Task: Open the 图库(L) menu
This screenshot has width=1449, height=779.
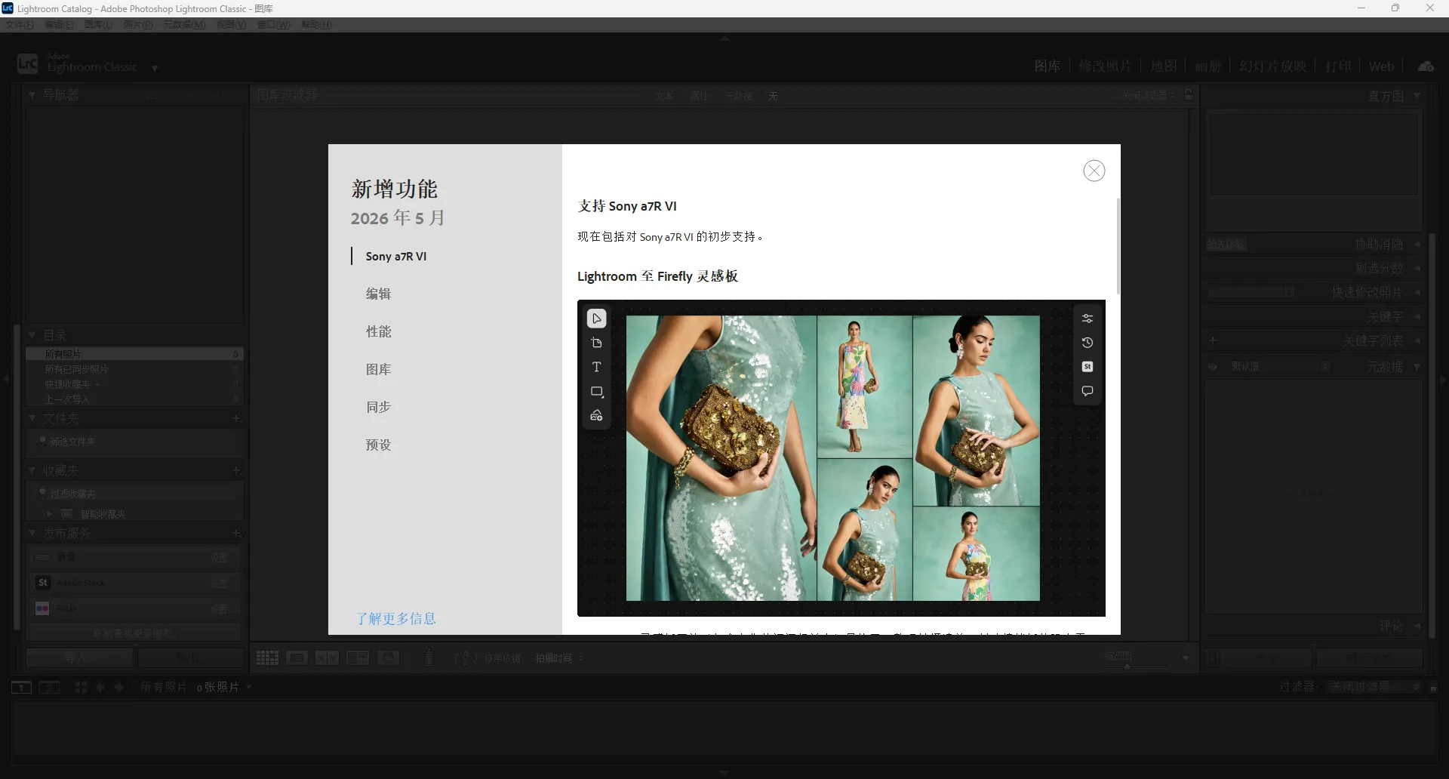Action: (x=98, y=25)
